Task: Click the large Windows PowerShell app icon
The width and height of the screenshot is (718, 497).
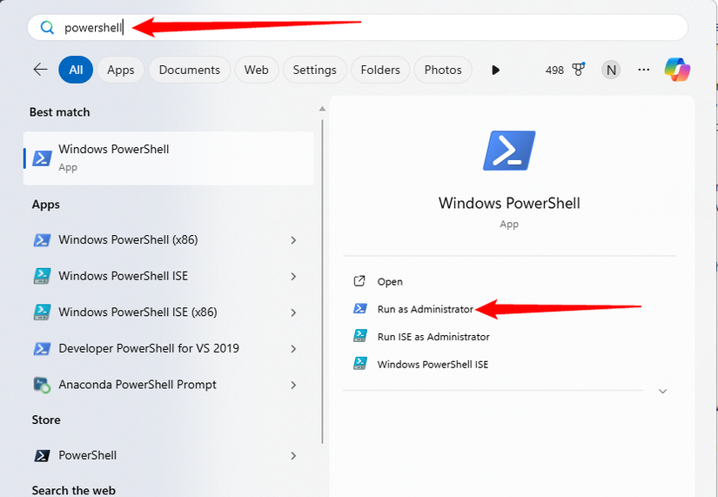Action: point(509,151)
